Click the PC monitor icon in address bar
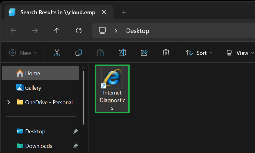The height and width of the screenshot is (153, 255). 102,30
